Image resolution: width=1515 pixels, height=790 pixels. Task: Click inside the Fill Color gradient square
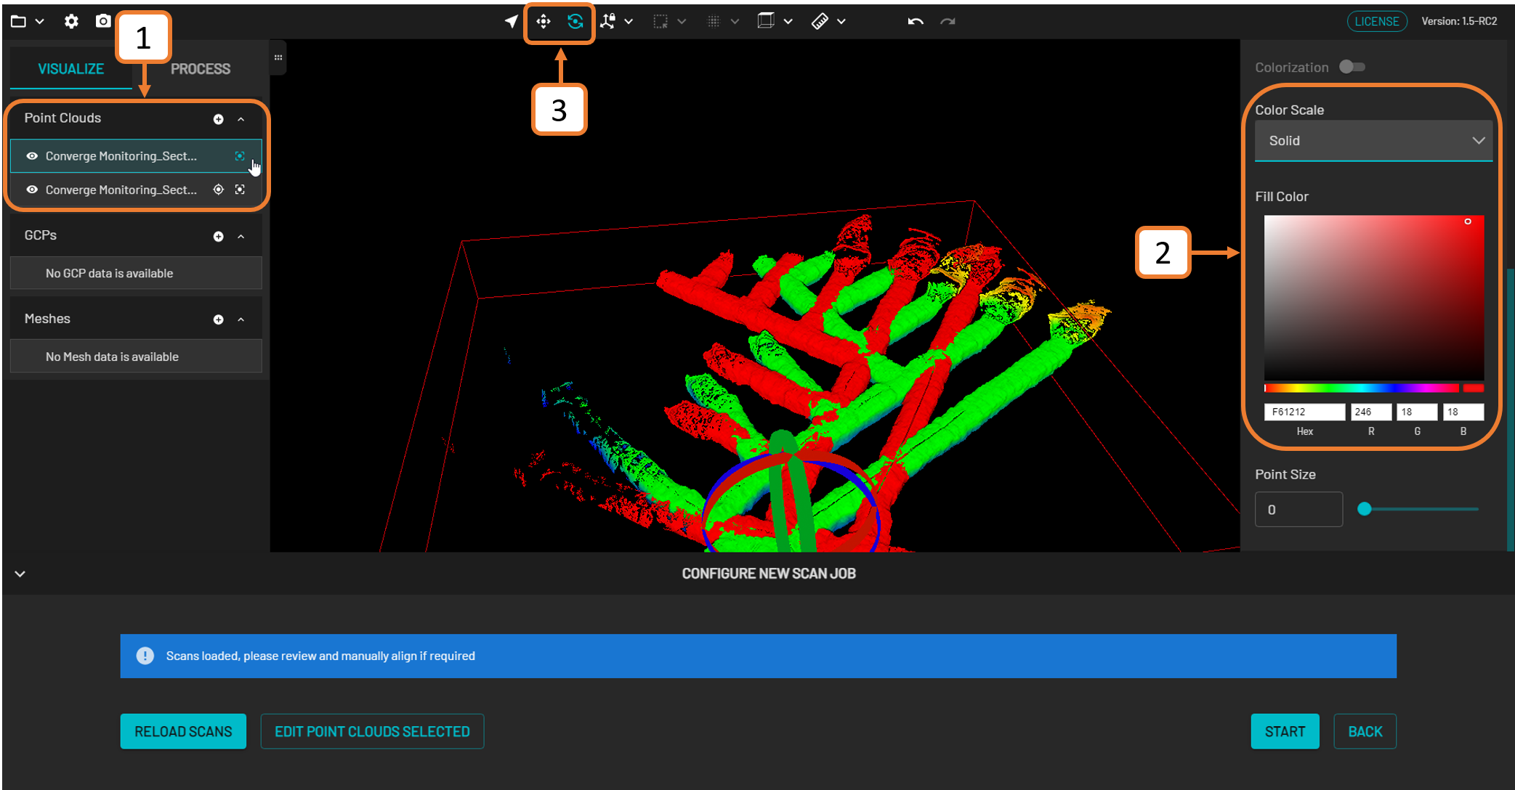click(1373, 298)
